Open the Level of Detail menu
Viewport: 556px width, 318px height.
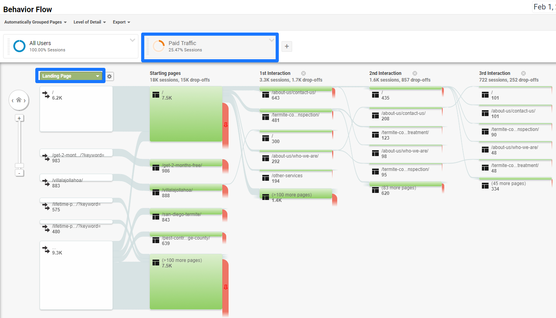point(90,22)
